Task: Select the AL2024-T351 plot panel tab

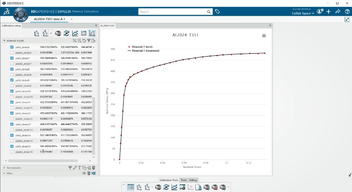Action: (107, 26)
